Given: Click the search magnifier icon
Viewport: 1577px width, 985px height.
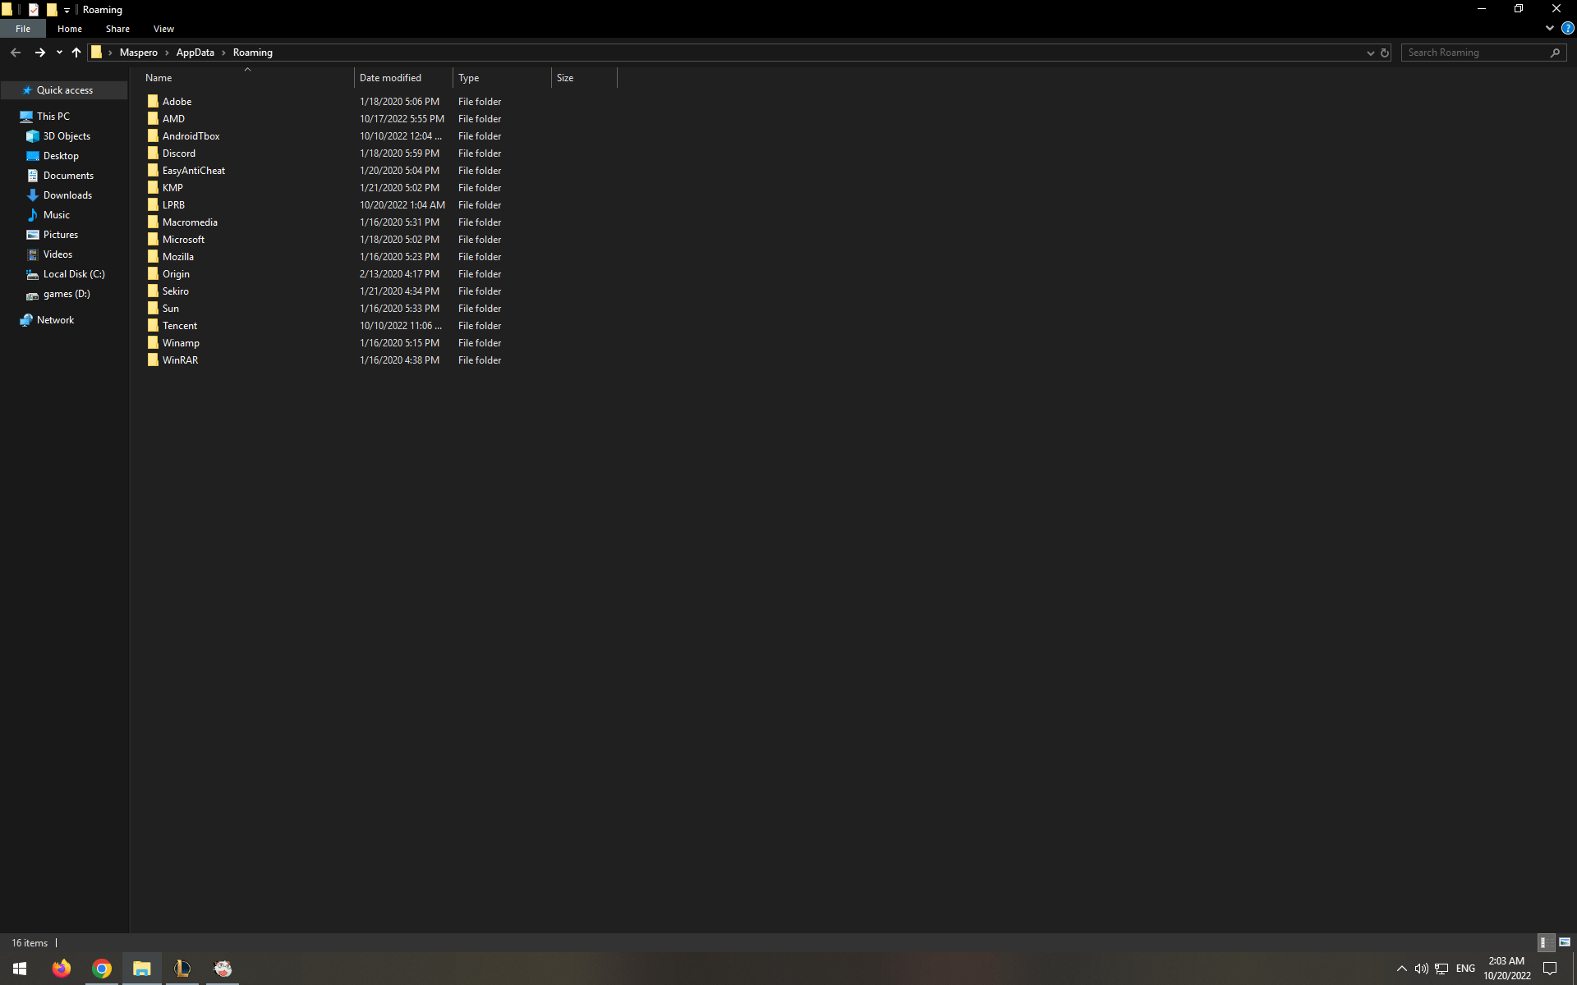Looking at the screenshot, I should [x=1555, y=53].
